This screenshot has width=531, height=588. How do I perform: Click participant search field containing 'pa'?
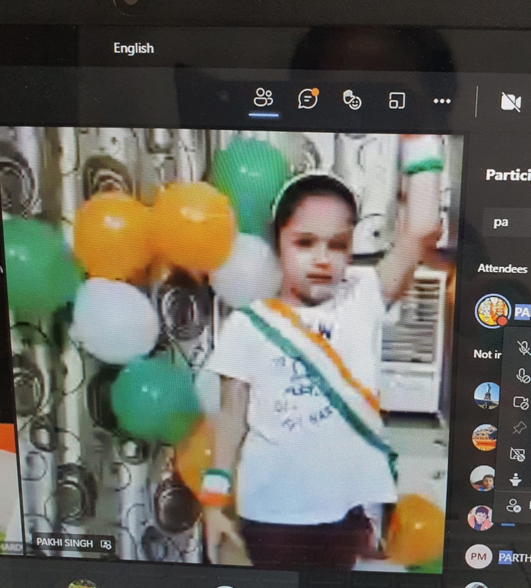pos(507,222)
